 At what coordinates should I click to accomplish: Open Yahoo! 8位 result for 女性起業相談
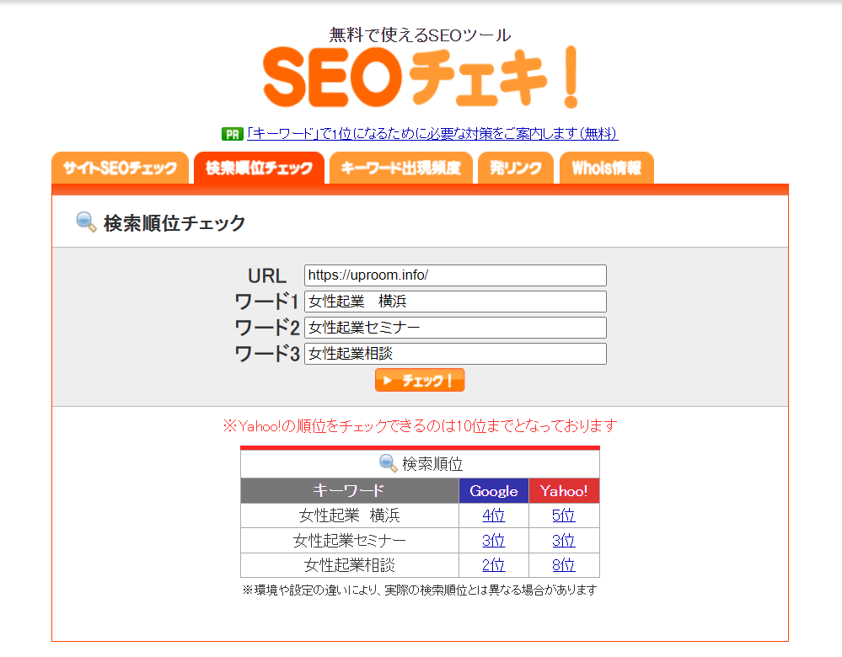563,565
